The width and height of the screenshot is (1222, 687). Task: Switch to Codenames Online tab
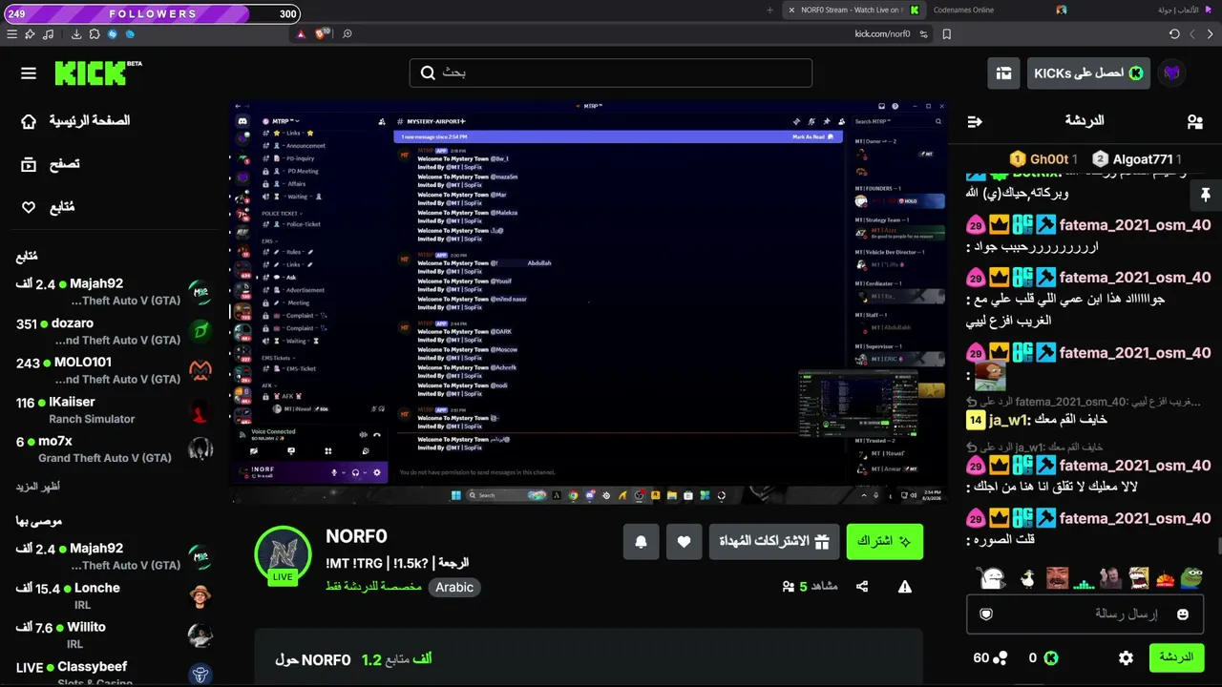pyautogui.click(x=998, y=10)
